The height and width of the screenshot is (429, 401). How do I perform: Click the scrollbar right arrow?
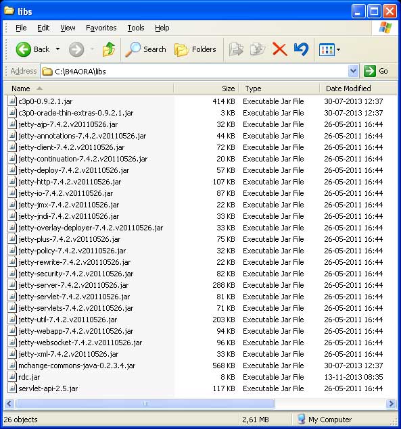(x=391, y=403)
